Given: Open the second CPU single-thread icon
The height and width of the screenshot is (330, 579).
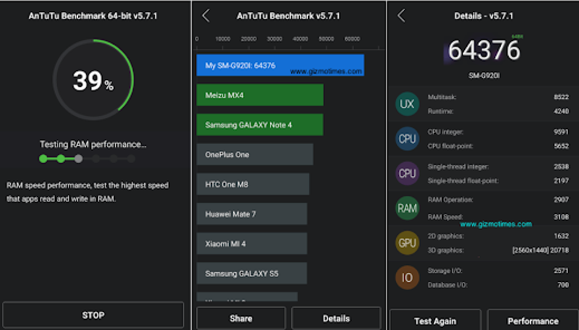Looking at the screenshot, I should pyautogui.click(x=407, y=174).
